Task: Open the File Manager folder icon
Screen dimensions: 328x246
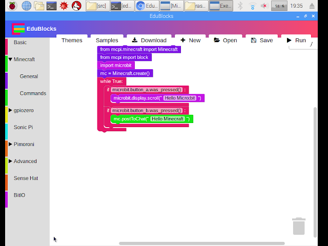Action: [x=39, y=6]
